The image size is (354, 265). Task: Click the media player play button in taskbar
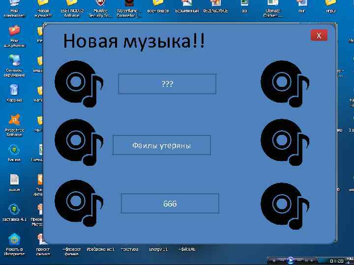point(291,260)
